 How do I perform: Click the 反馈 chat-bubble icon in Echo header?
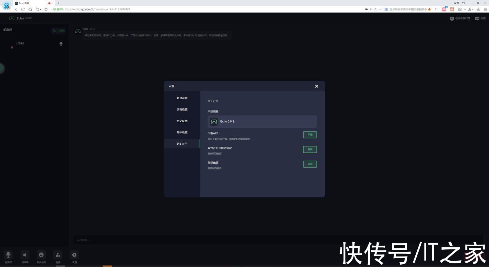tap(477, 18)
